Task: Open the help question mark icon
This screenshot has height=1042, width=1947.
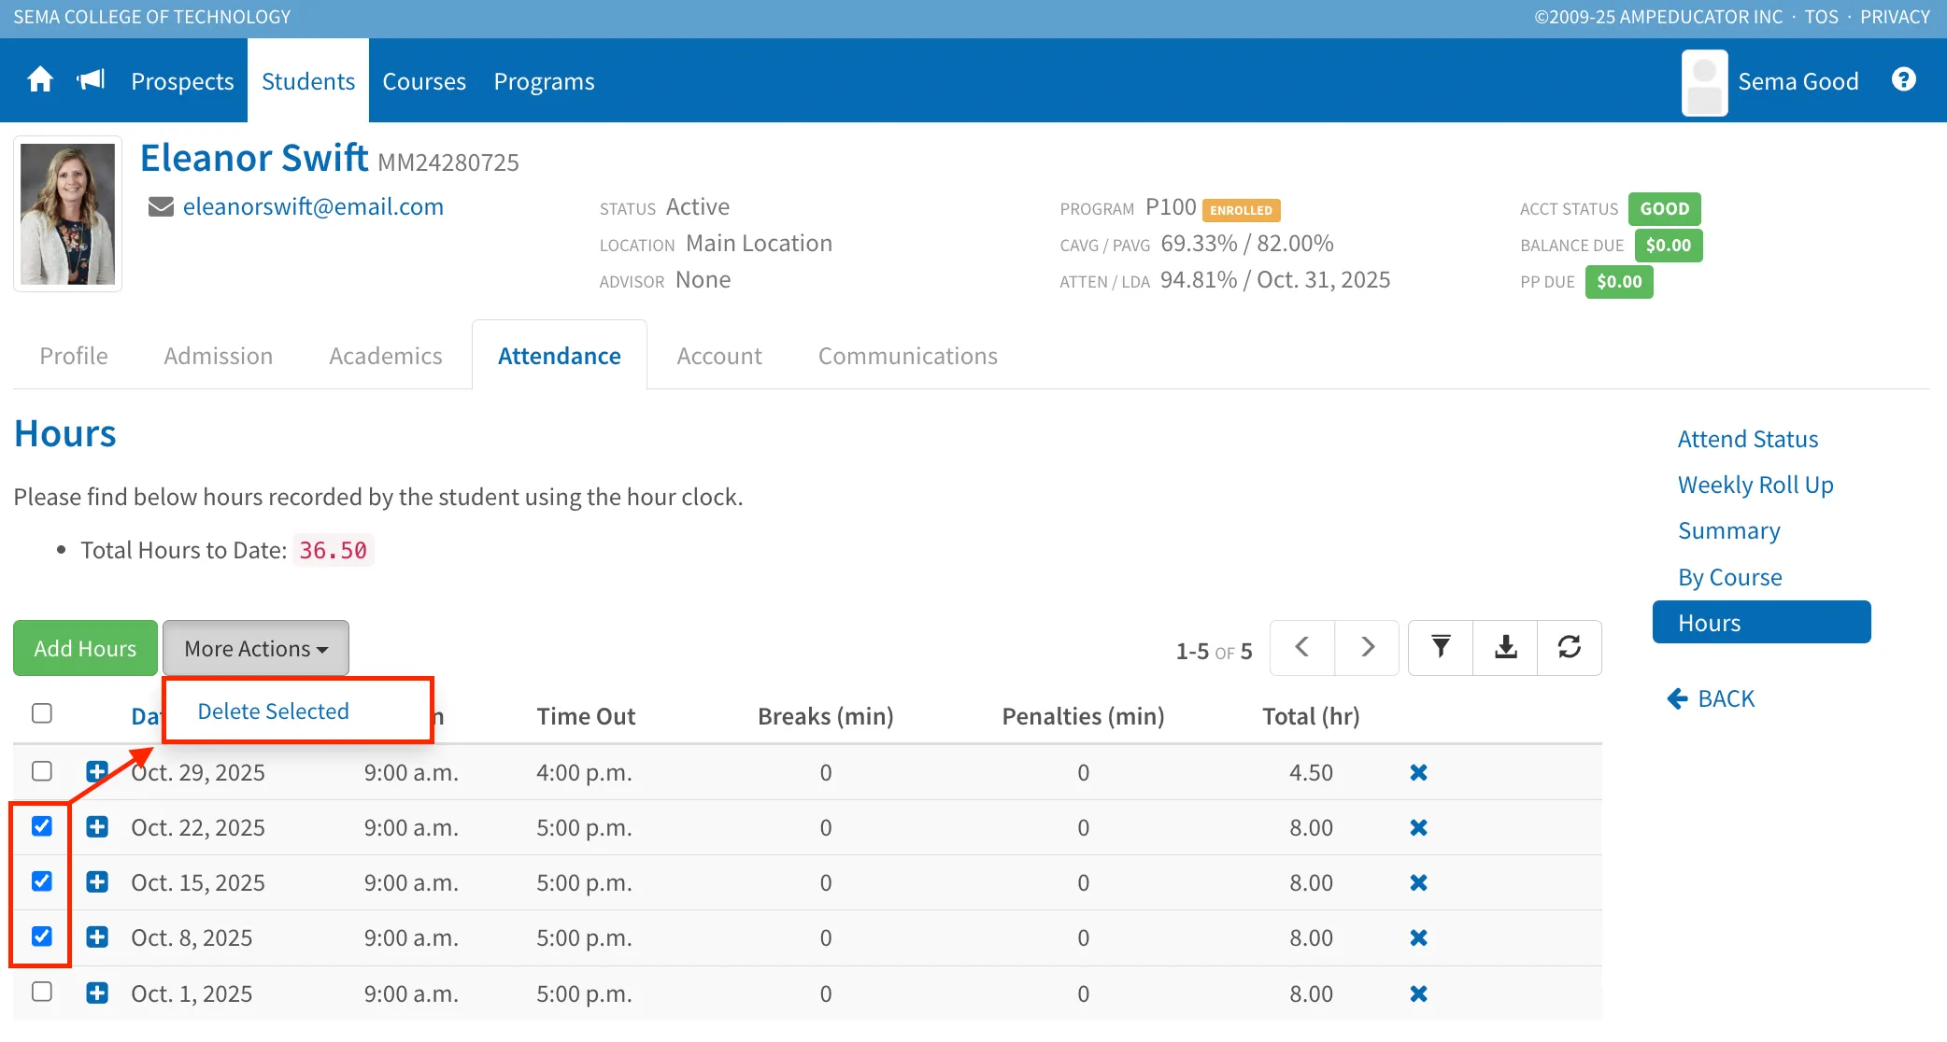Action: [1903, 80]
